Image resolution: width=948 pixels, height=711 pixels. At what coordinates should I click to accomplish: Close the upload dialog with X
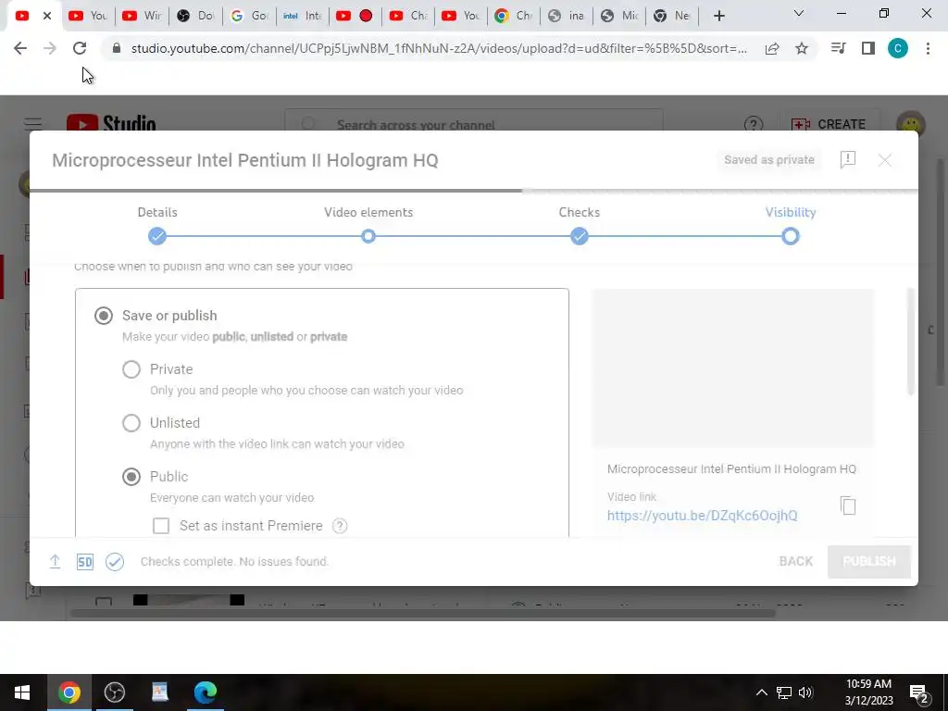click(884, 159)
